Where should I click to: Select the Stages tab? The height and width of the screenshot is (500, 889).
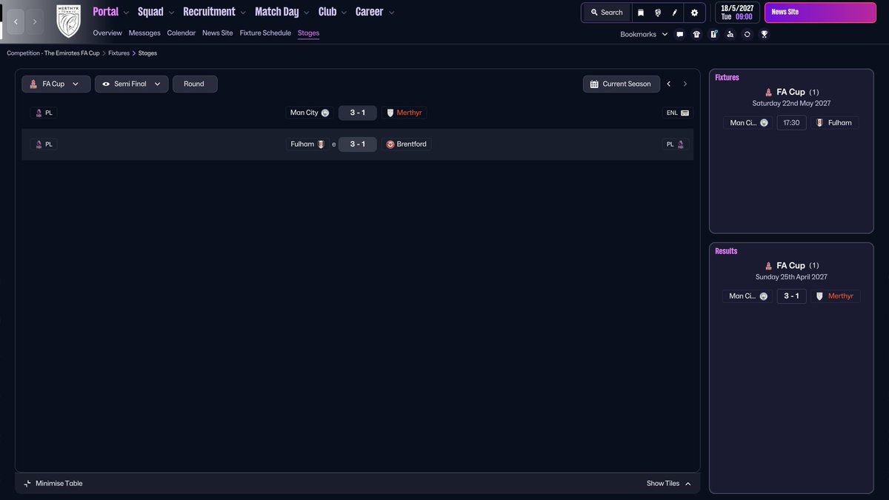click(x=308, y=33)
